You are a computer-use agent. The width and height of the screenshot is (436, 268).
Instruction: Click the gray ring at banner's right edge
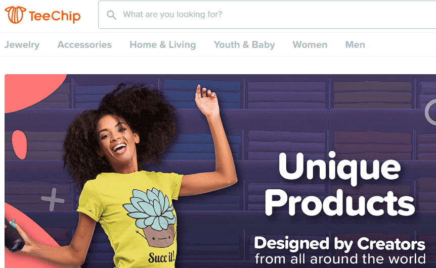(430, 112)
